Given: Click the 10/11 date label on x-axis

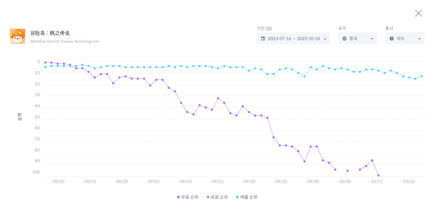Looking at the screenshot, I should [377, 181].
